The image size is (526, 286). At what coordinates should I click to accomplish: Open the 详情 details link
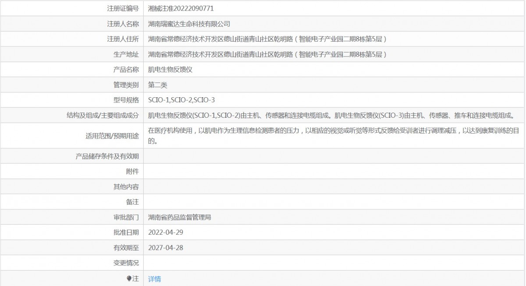pos(154,279)
